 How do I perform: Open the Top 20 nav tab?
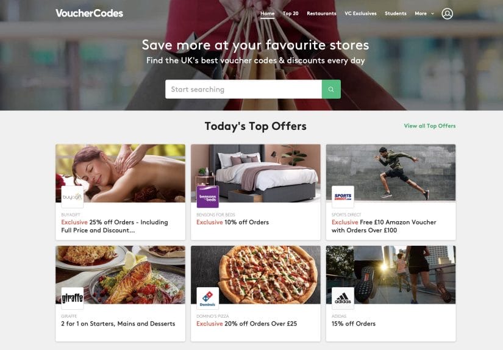pos(291,13)
